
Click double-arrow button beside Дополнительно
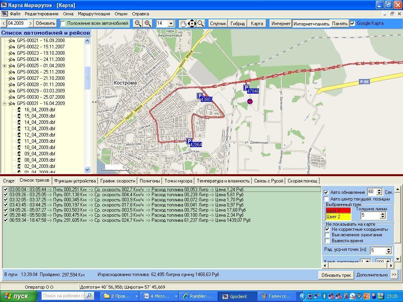click(x=394, y=275)
